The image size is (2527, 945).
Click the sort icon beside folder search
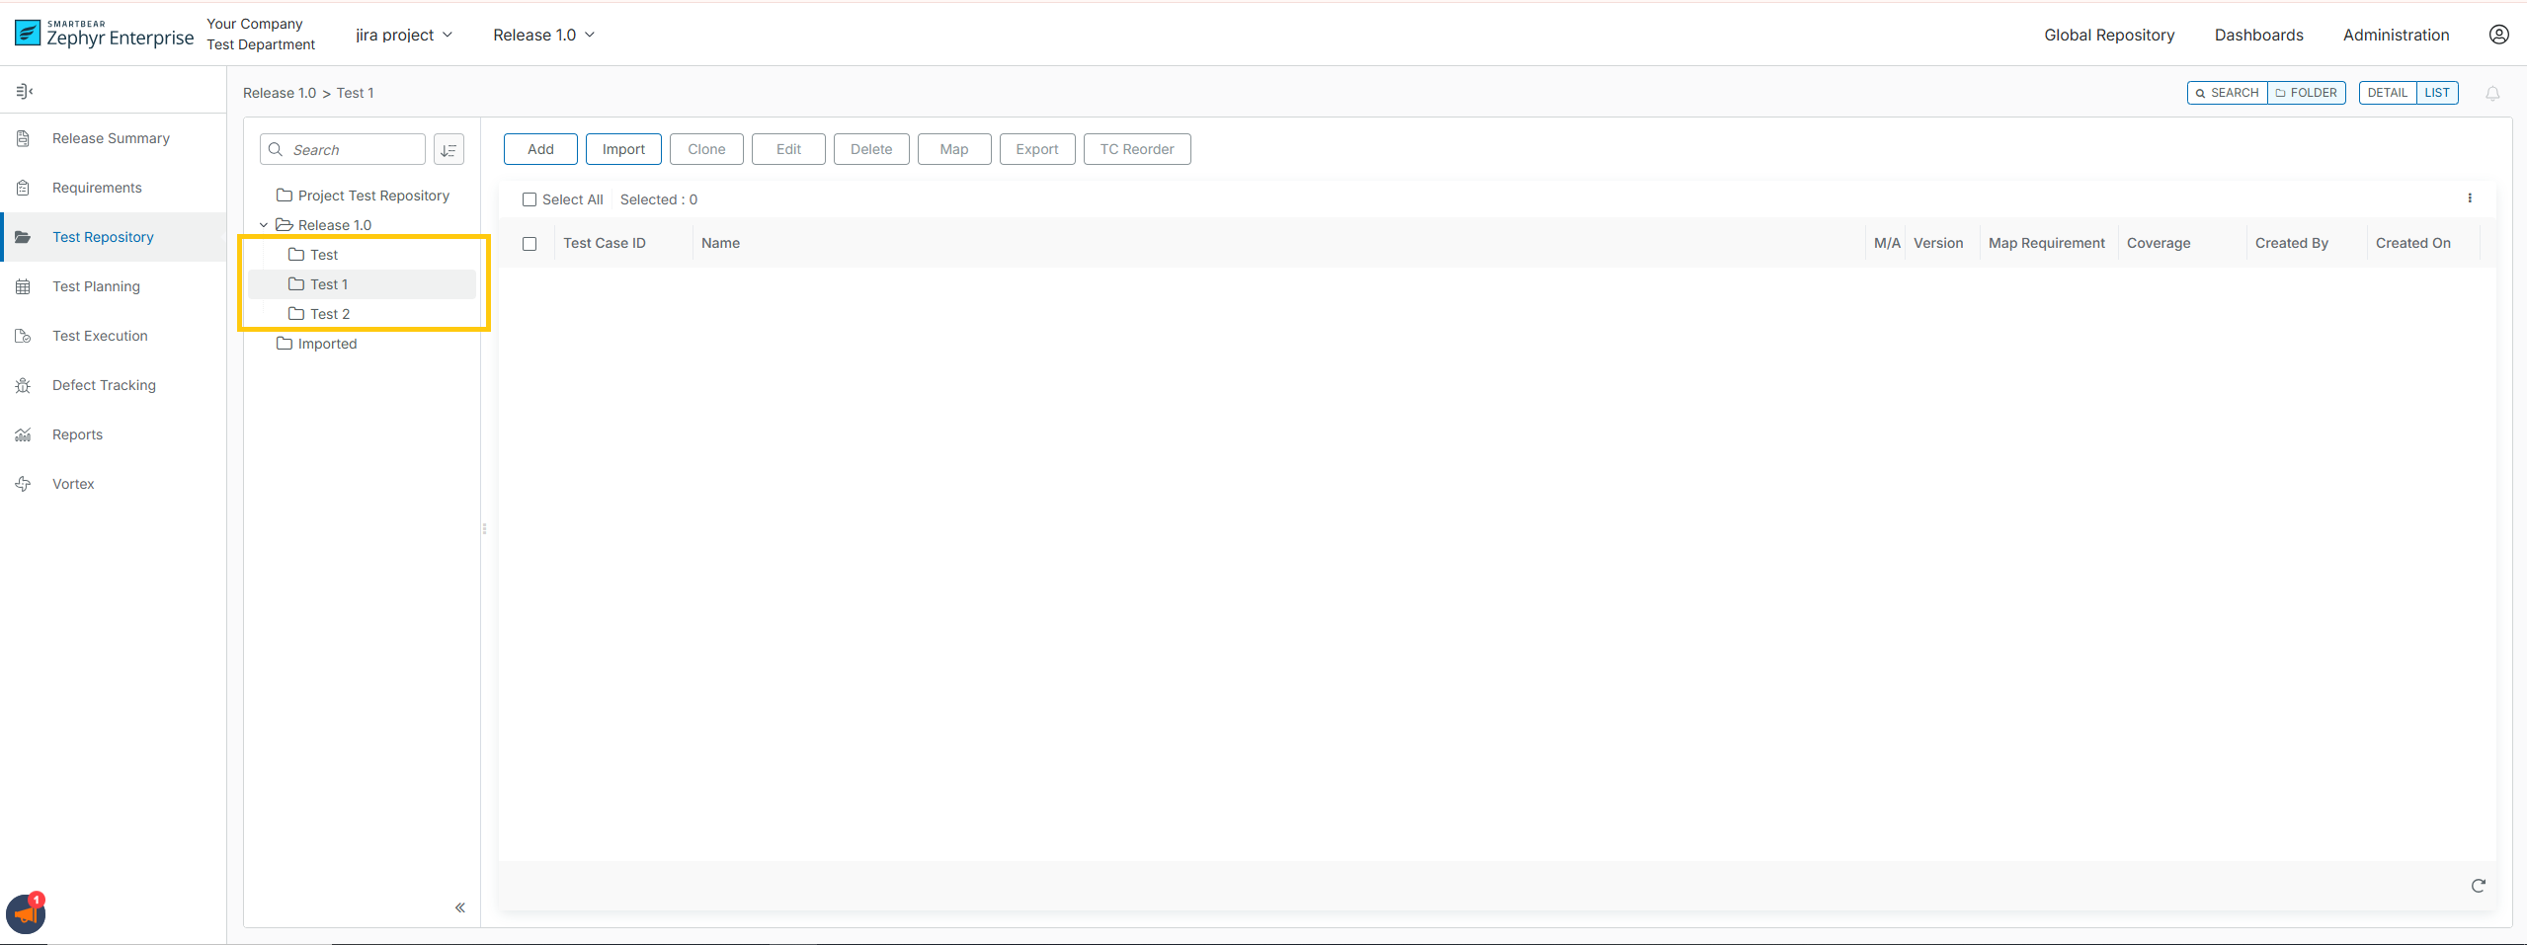point(448,149)
